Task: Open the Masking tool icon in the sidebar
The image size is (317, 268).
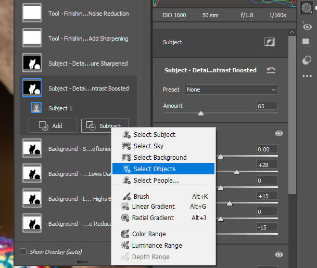Action: (x=307, y=7)
